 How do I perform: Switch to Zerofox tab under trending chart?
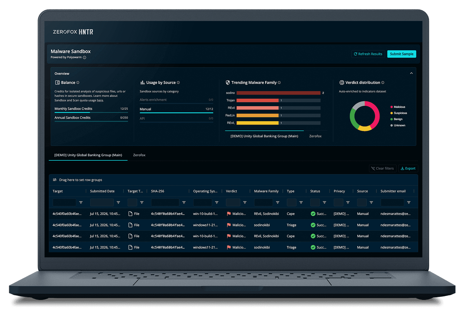pos(316,136)
